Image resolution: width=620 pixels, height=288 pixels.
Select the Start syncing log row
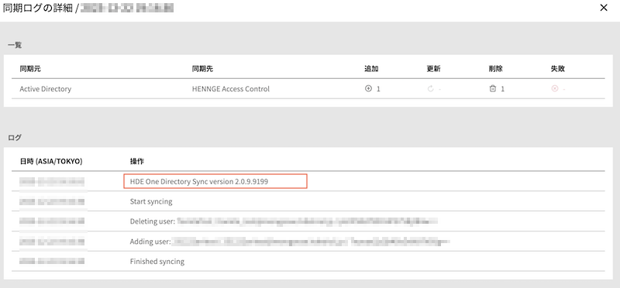308,201
